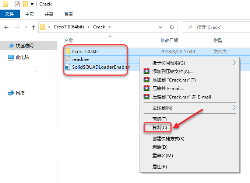Click WinRAR icon beside 压缩并 E-mail...

[x=147, y=88]
